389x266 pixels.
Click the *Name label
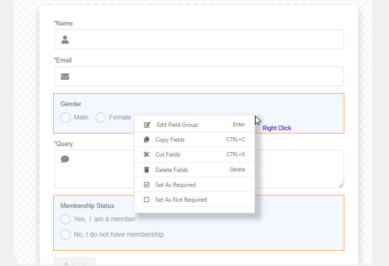63,24
